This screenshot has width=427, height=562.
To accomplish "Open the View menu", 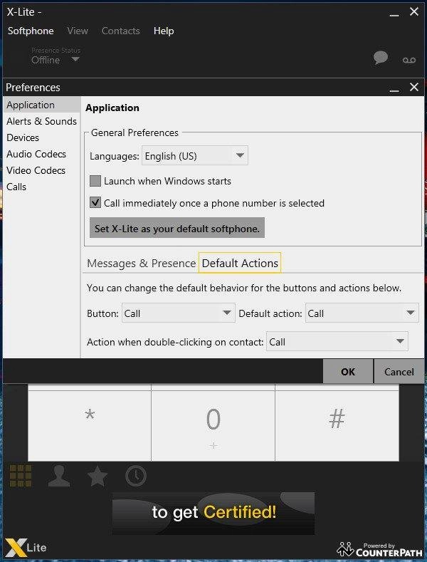I will pos(78,31).
